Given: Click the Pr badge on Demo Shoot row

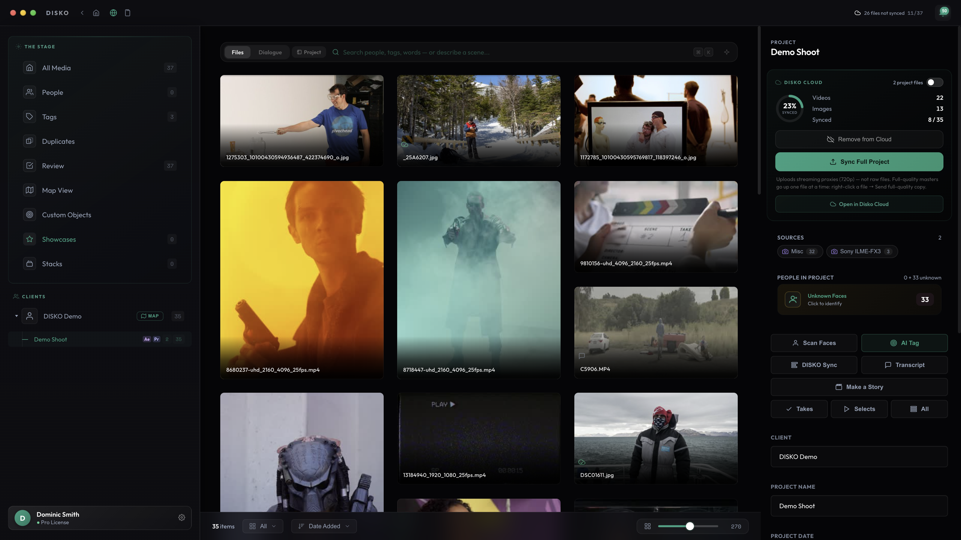Looking at the screenshot, I should 157,339.
